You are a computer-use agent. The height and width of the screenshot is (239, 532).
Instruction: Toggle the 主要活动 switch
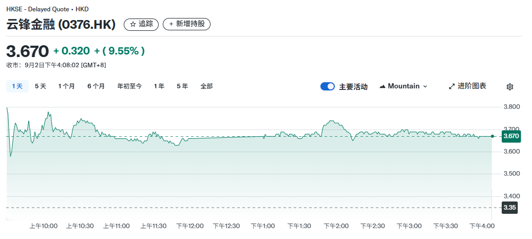point(328,86)
